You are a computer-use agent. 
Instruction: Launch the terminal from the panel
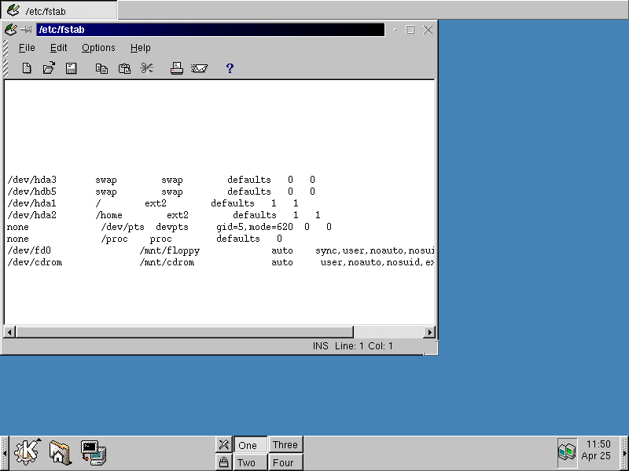[x=94, y=452]
